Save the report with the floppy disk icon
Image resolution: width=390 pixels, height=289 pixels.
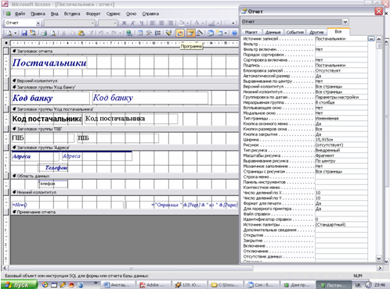[24, 33]
